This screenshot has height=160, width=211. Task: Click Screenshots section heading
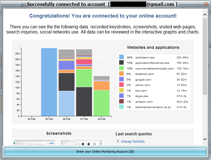(59, 133)
